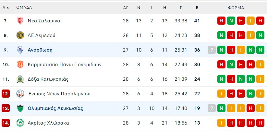Screen dimensions: 267x132
Task: Open the Καρμιώτισσα Πάνω Πολεμιδιών team page
Action: pos(65,65)
